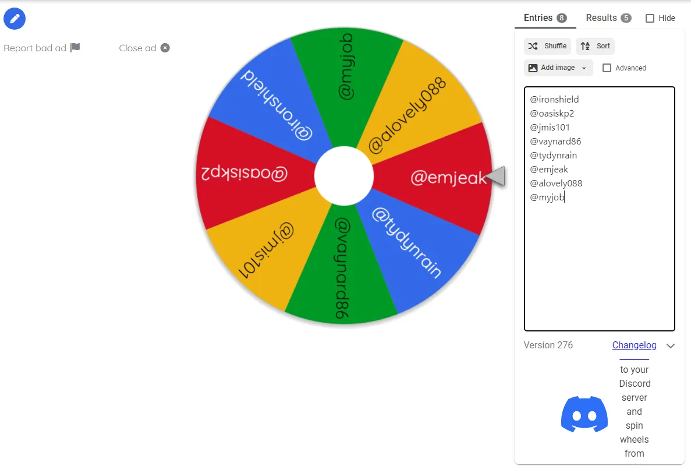The width and height of the screenshot is (691, 473).
Task: Shuffle the wheel entries
Action: [547, 46]
